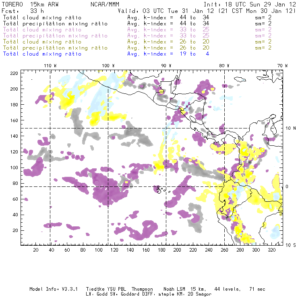The height and width of the screenshot is (298, 298).
Task: Click the x-axis tick label "240"
Action: click(209, 250)
